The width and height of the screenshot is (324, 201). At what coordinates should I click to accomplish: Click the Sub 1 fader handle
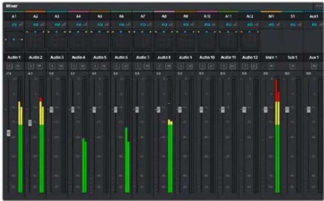pos(287,110)
